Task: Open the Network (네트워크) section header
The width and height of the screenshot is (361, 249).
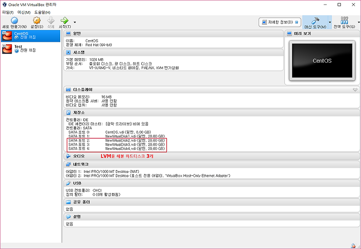Action: [212, 164]
